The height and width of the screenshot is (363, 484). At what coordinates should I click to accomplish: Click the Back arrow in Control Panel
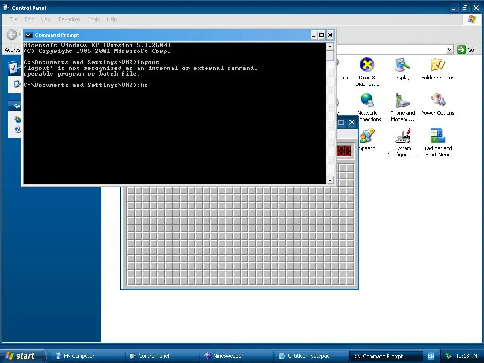coord(12,35)
